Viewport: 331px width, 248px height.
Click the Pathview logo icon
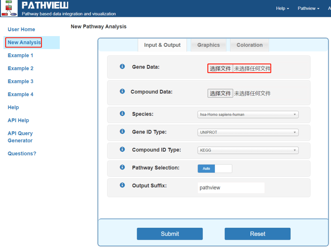click(9, 8)
